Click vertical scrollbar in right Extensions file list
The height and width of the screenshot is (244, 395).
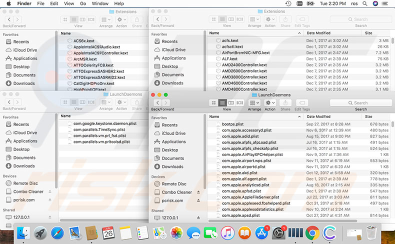392,40
